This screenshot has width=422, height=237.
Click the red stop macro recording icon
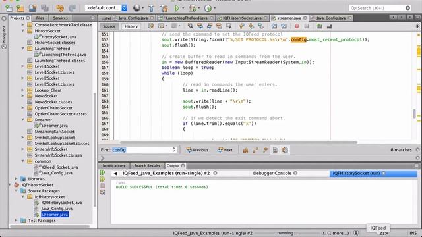[297, 26]
